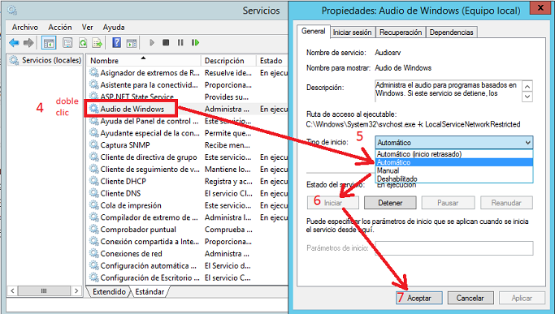Open the Iniciar sesión tab
Image resolution: width=555 pixels, height=314 pixels.
pyautogui.click(x=352, y=32)
